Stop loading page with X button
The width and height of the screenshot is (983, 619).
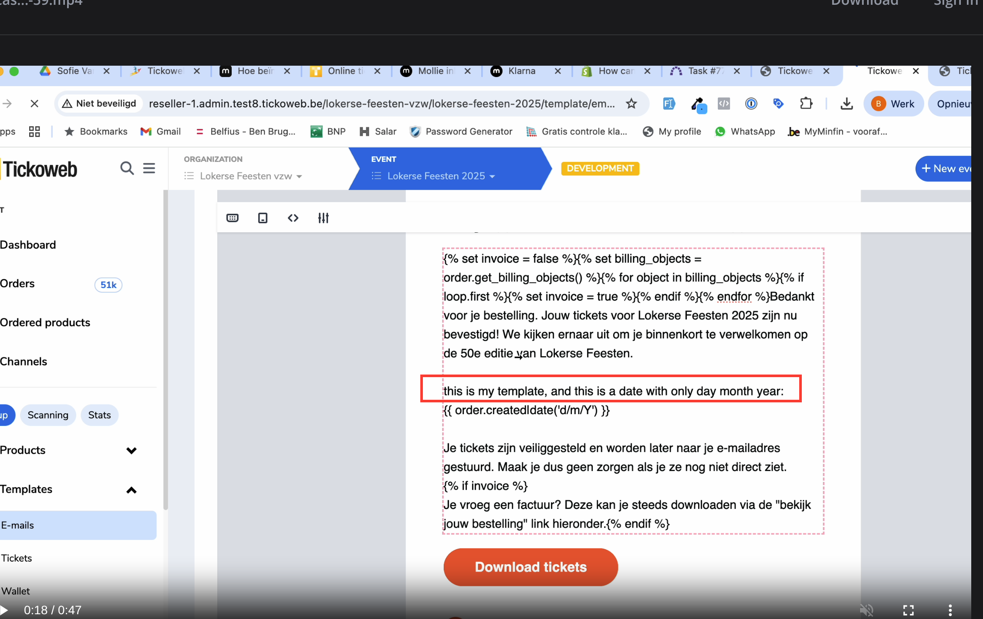[34, 104]
